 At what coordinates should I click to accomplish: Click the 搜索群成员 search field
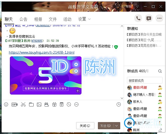(x=145, y=80)
